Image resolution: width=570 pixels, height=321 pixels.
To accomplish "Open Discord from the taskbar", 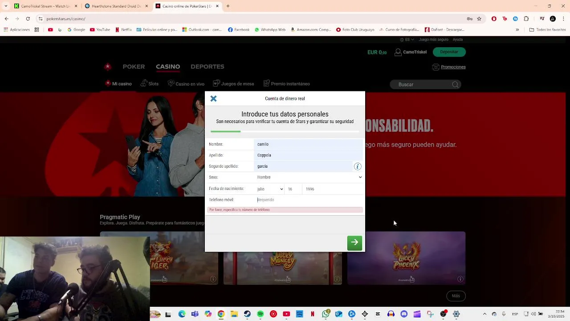I will (404, 314).
